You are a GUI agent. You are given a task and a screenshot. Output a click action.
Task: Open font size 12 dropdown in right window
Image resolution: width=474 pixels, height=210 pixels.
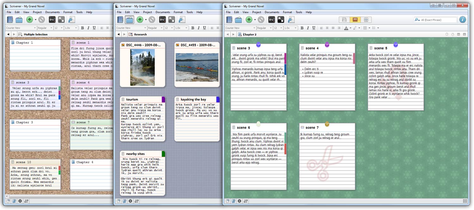coord(278,28)
